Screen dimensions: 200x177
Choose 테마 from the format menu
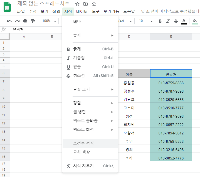(x=90, y=21)
